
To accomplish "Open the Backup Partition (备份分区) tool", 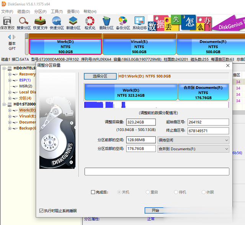I will point(123,23).
